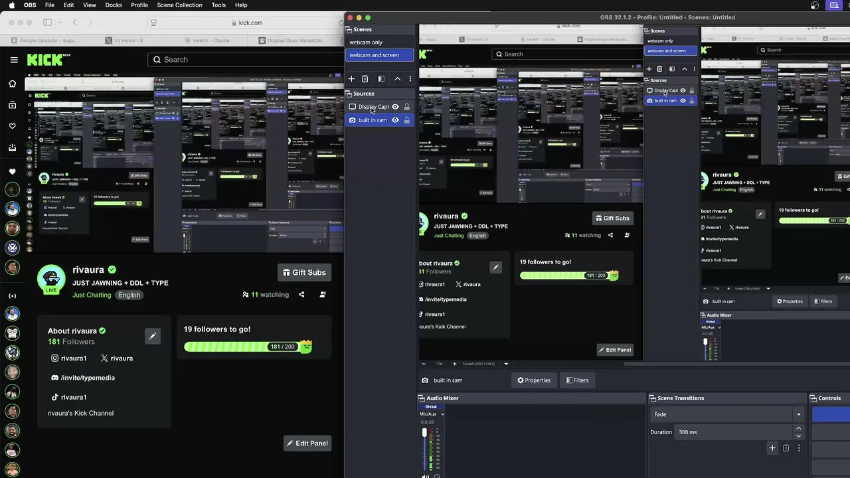Open Kick browse icon in the sidebar

(x=12, y=105)
